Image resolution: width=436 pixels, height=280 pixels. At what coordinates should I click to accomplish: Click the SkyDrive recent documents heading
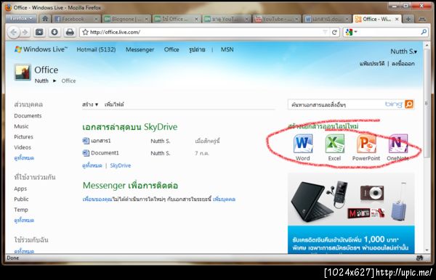tap(130, 127)
